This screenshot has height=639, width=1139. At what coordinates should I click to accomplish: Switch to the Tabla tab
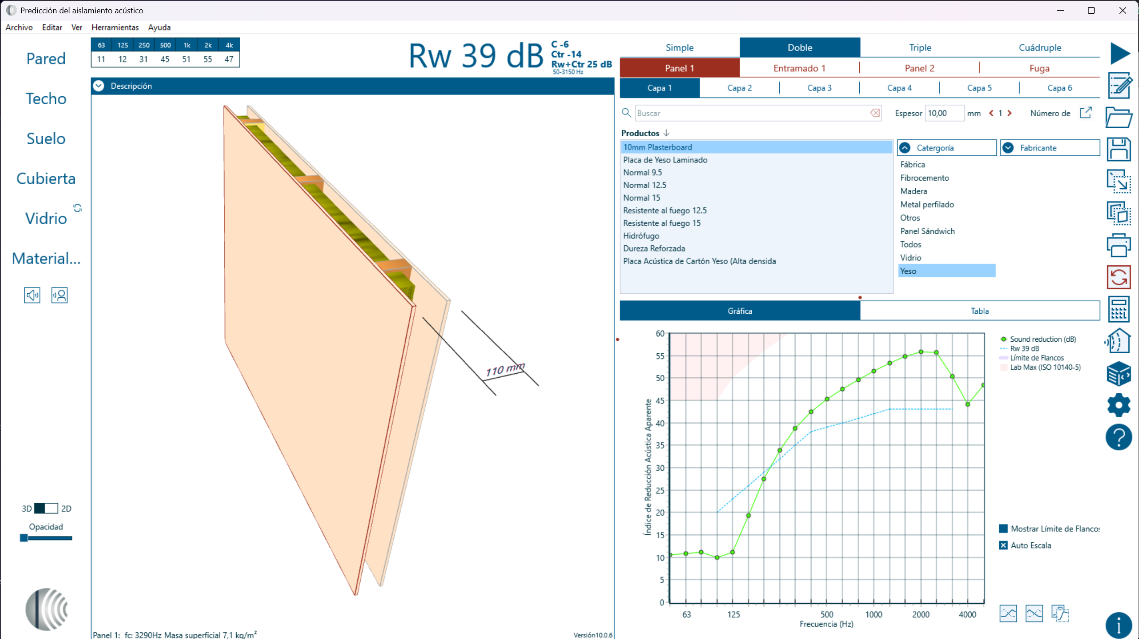[980, 311]
